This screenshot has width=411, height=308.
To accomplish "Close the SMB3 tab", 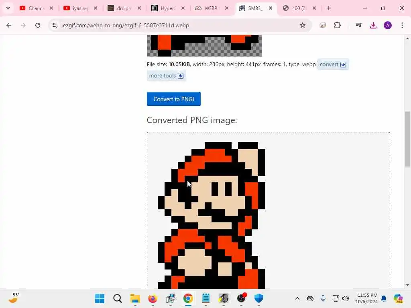I will 271,8.
